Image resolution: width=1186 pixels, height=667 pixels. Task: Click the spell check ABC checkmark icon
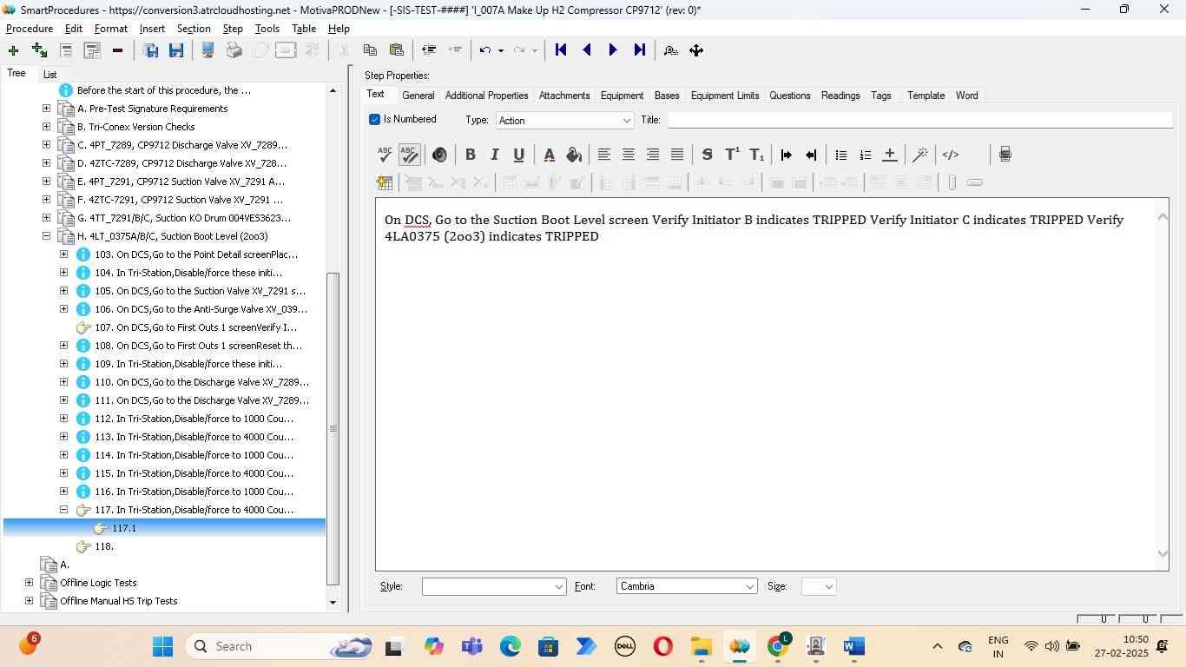pyautogui.click(x=385, y=155)
